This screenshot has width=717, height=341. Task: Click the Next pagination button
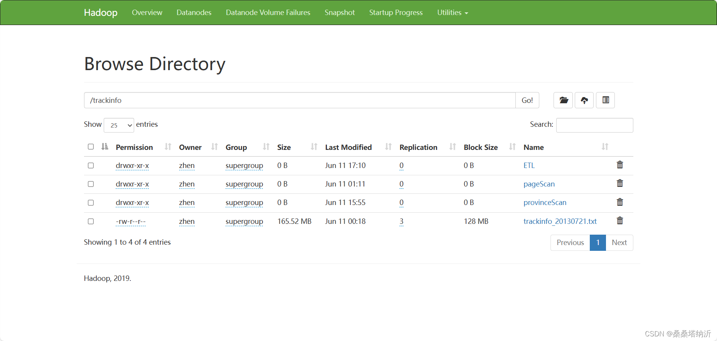point(619,243)
